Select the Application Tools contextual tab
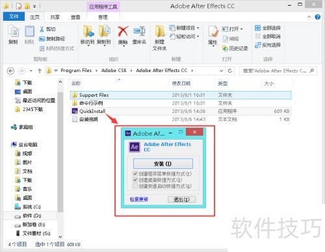 click(103, 6)
